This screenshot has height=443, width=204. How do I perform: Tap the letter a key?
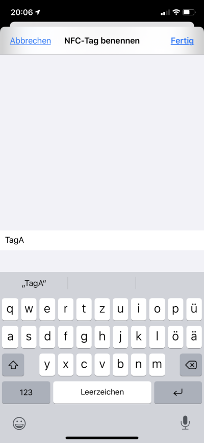pos(10,337)
